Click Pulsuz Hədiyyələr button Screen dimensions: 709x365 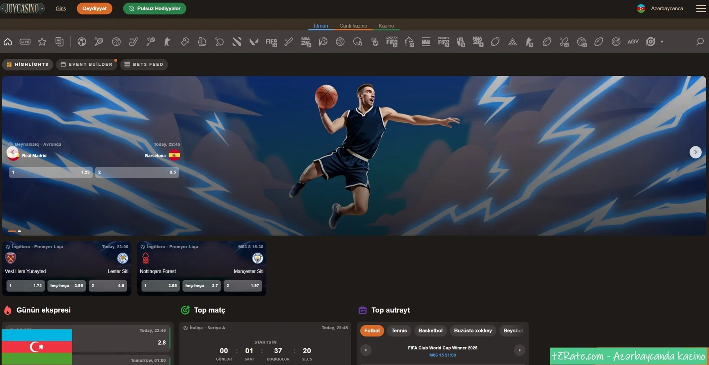155,9
